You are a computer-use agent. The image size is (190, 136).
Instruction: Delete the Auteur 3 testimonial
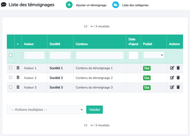[x=178, y=87]
